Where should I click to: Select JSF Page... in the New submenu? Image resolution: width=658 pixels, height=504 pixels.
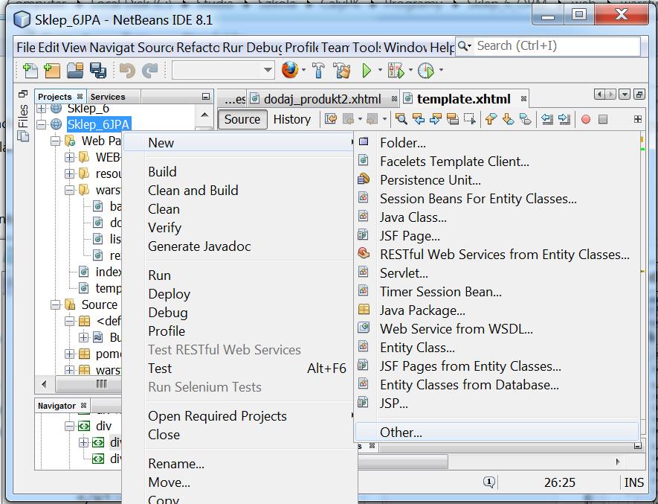(410, 236)
